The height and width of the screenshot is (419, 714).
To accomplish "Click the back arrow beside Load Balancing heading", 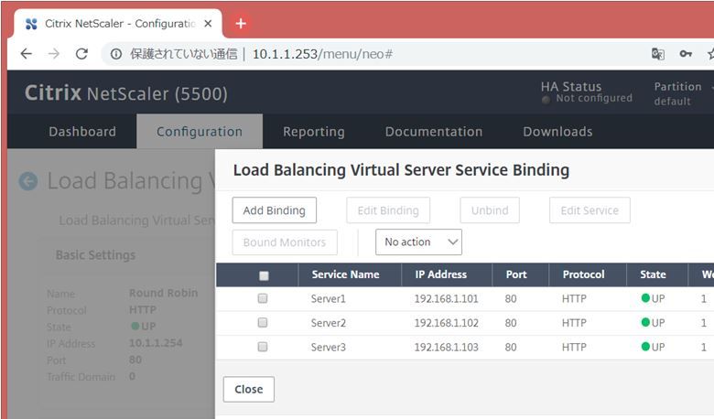I will tap(28, 181).
